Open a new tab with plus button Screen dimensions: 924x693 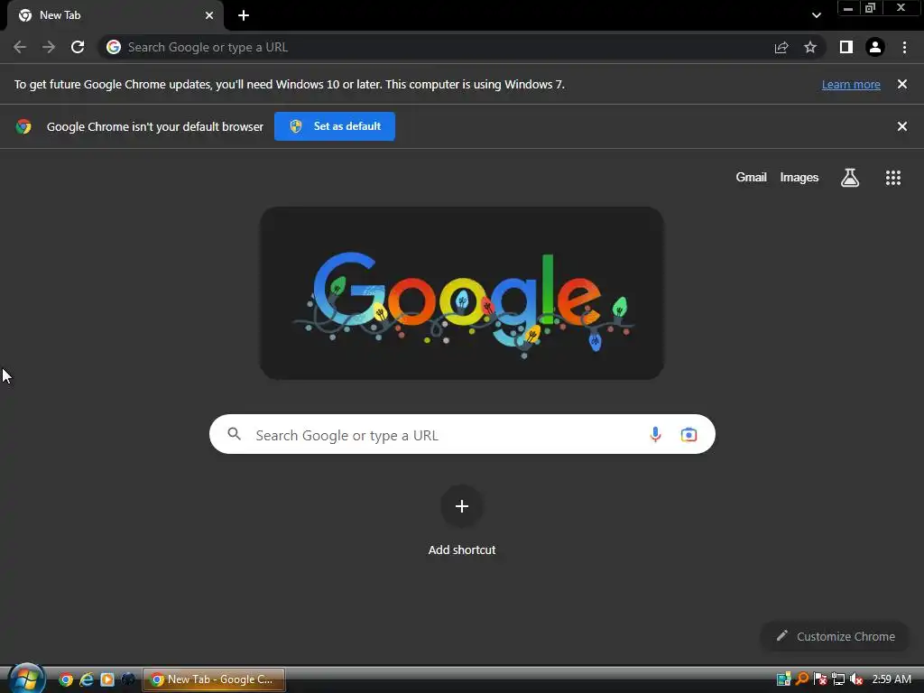244,15
